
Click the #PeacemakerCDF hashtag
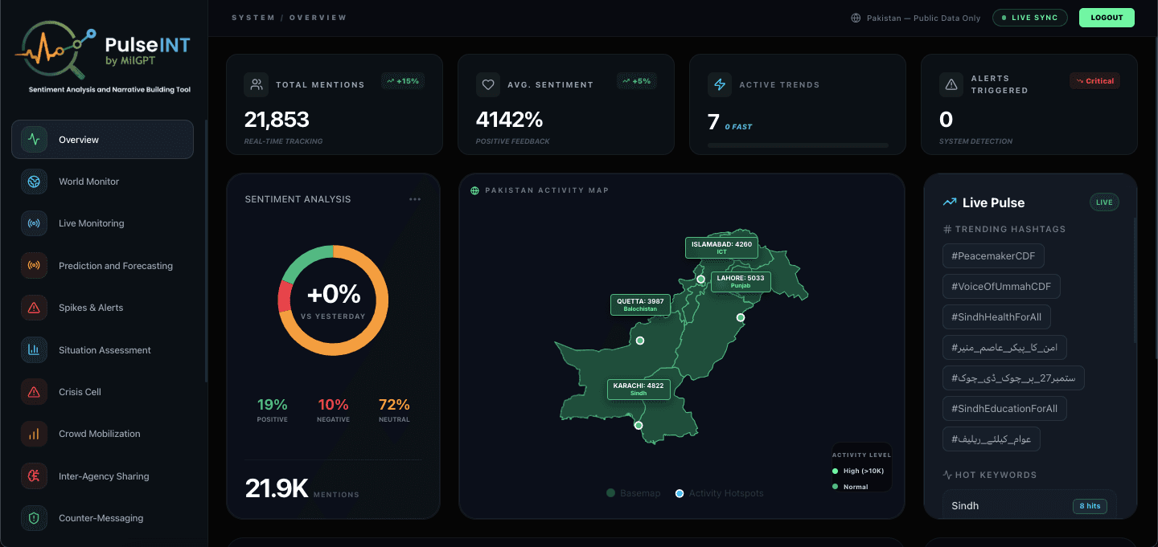pos(993,256)
